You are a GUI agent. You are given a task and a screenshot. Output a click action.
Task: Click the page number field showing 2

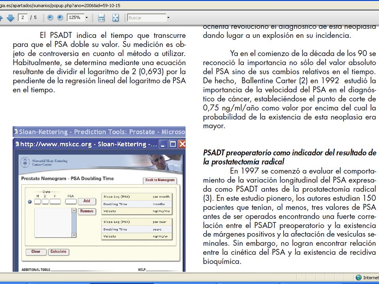tap(23, 17)
